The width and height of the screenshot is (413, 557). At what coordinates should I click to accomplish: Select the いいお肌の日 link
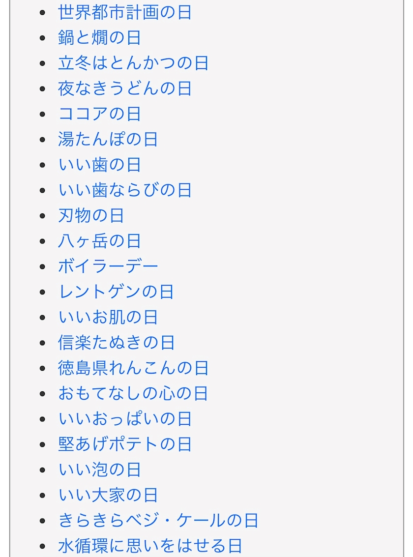tap(108, 318)
